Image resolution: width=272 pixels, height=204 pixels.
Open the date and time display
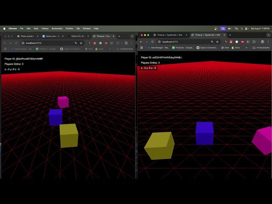tap(260, 28)
